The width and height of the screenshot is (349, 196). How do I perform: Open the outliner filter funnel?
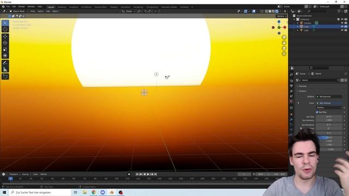pos(339,11)
